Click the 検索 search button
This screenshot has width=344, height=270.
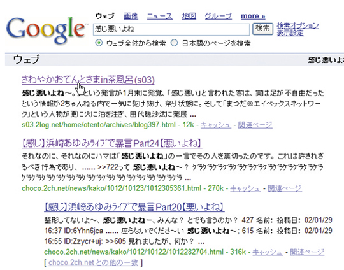262,29
